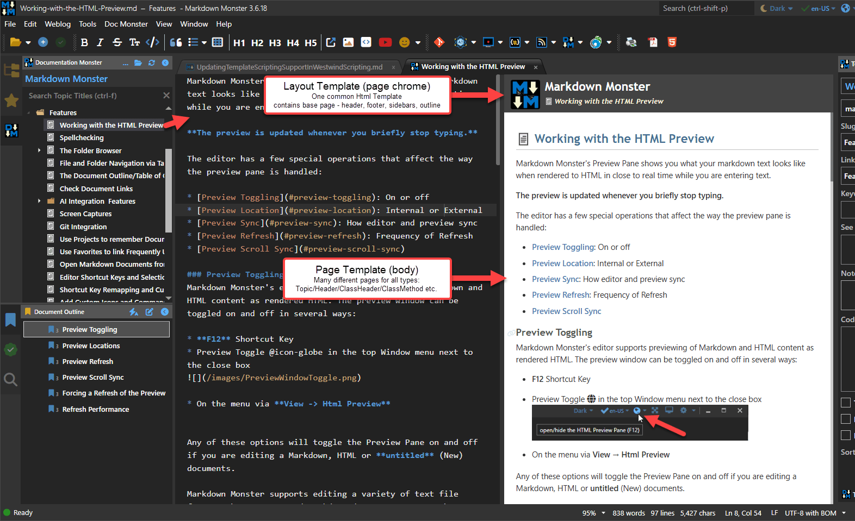Edit document outline with pencil icon

(149, 312)
